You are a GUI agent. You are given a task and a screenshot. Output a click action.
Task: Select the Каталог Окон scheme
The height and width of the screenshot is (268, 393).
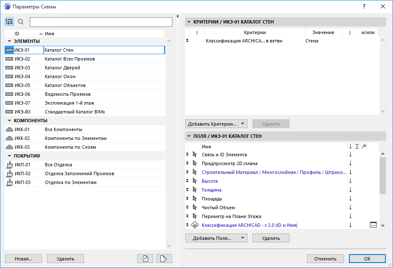(x=85, y=76)
